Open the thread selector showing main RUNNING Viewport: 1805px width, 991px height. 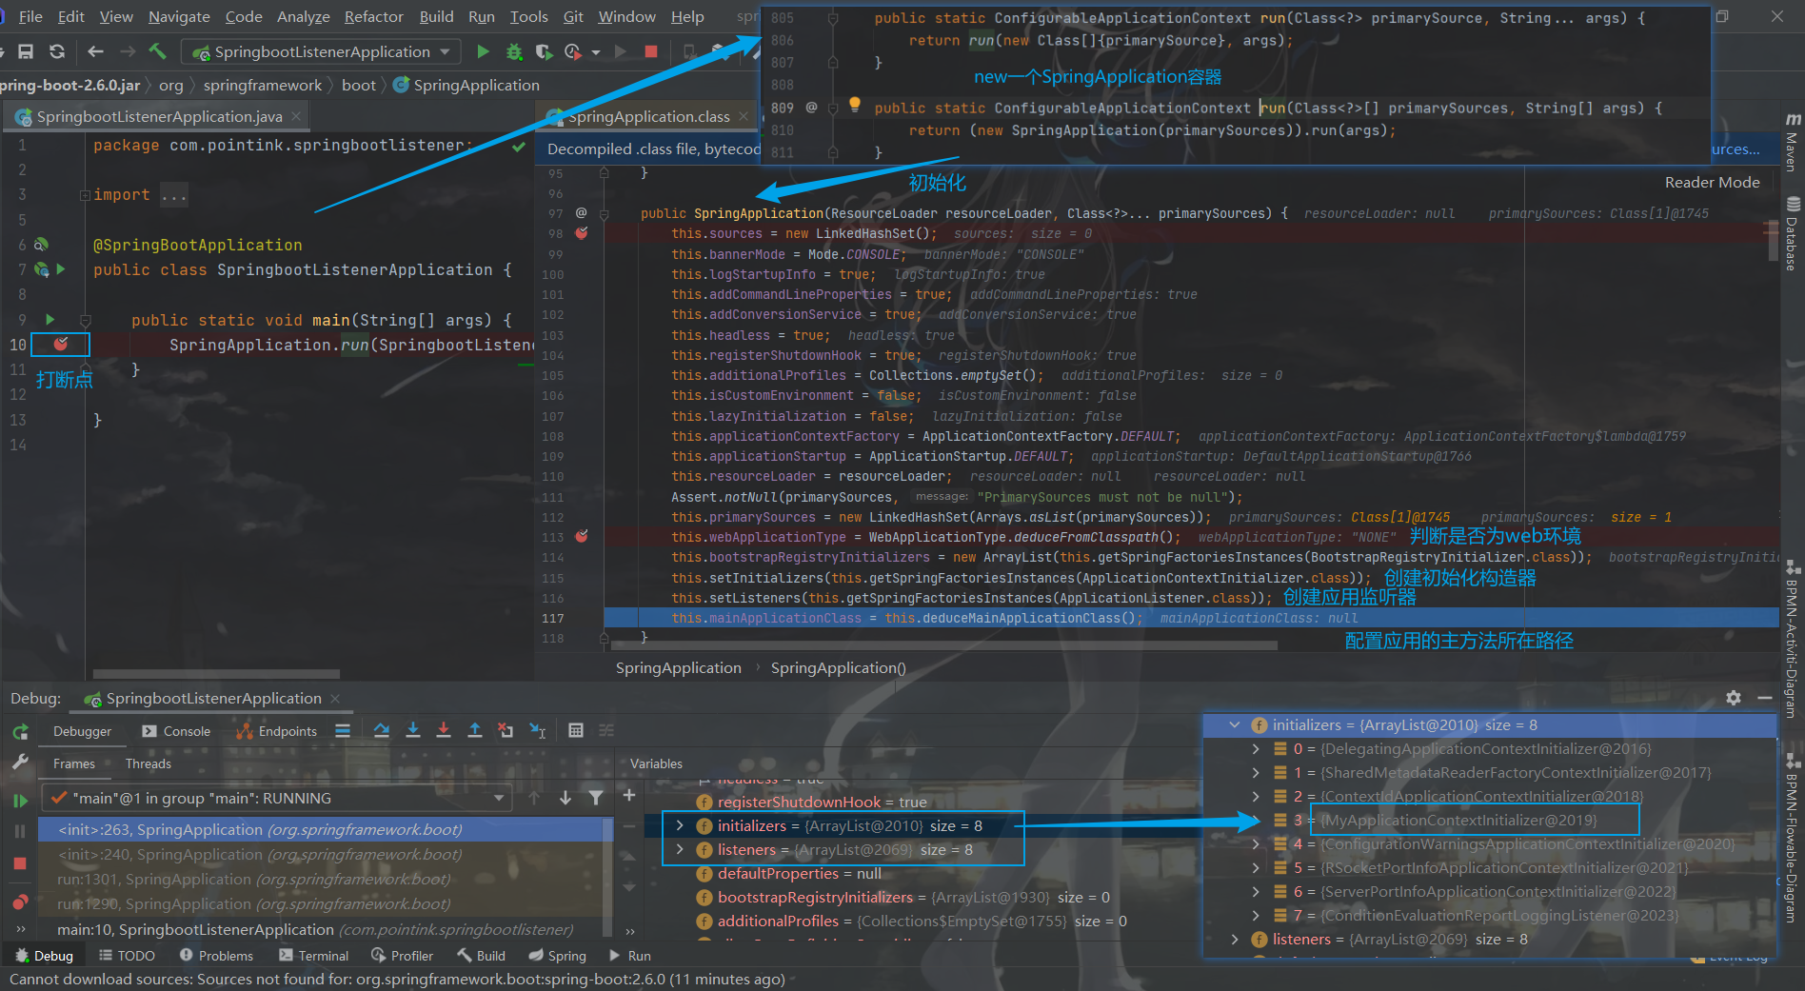(277, 798)
